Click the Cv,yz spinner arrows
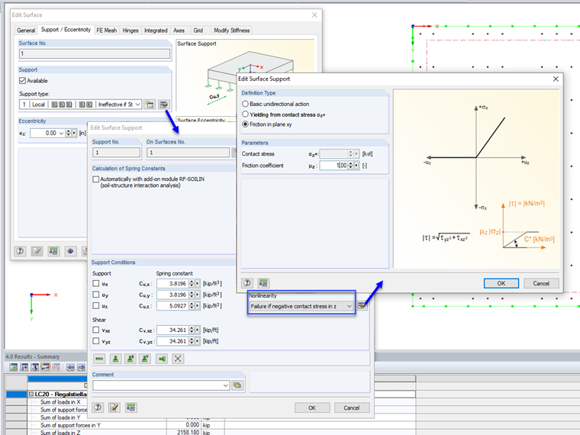580x435 pixels. [192, 340]
